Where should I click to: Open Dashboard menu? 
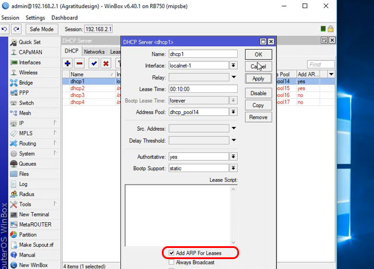[64, 18]
